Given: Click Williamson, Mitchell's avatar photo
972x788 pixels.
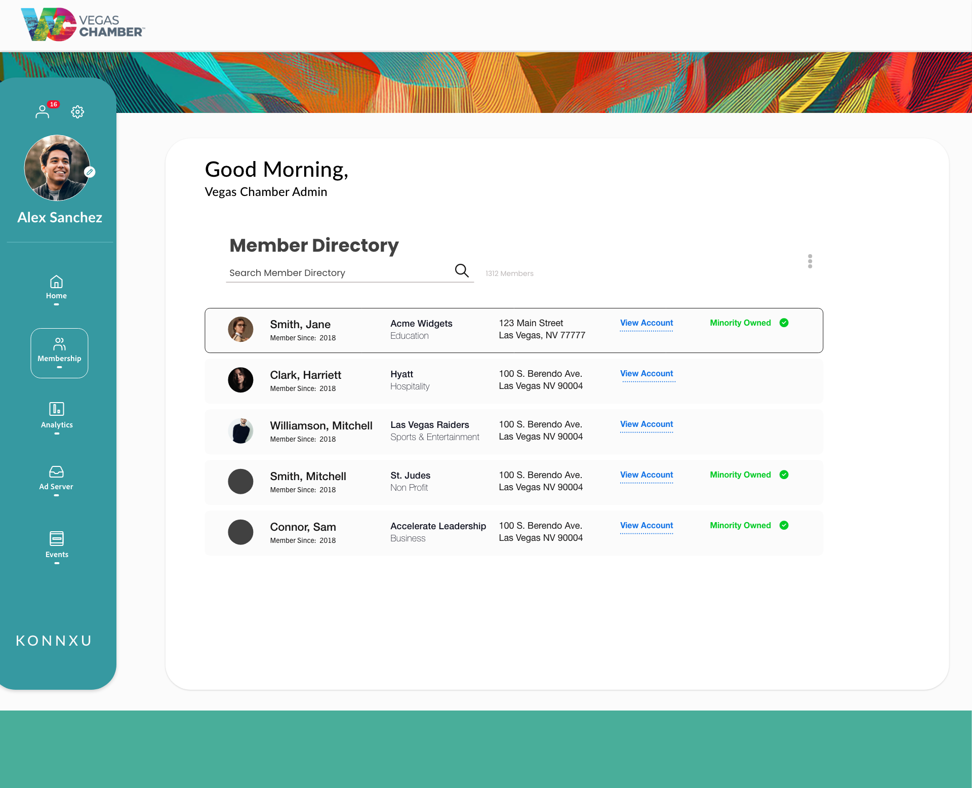Looking at the screenshot, I should tap(240, 431).
